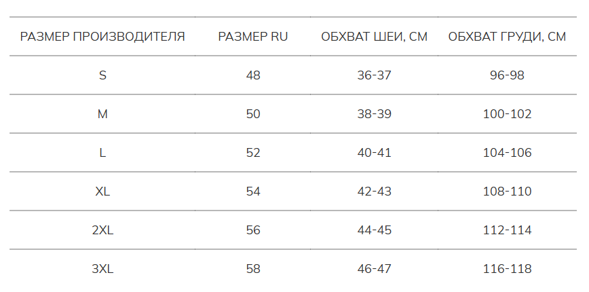This screenshot has height=292, width=589.
Task: Click neck girth value 40-41
Action: [374, 153]
